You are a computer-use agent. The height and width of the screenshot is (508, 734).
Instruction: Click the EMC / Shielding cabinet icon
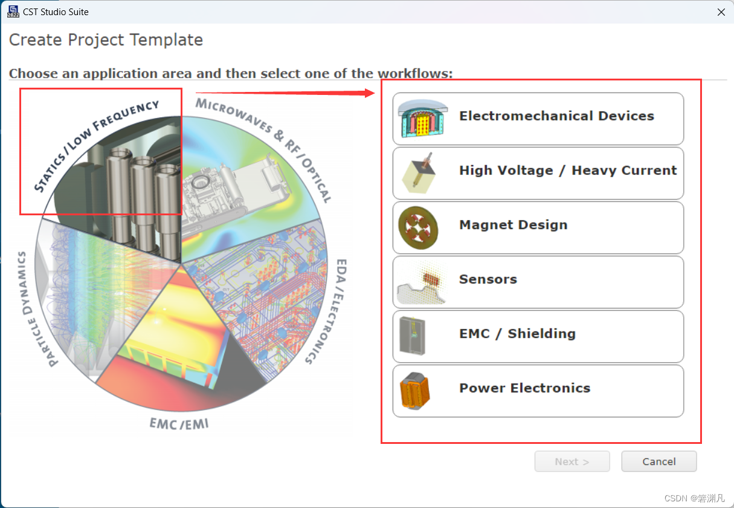click(413, 336)
